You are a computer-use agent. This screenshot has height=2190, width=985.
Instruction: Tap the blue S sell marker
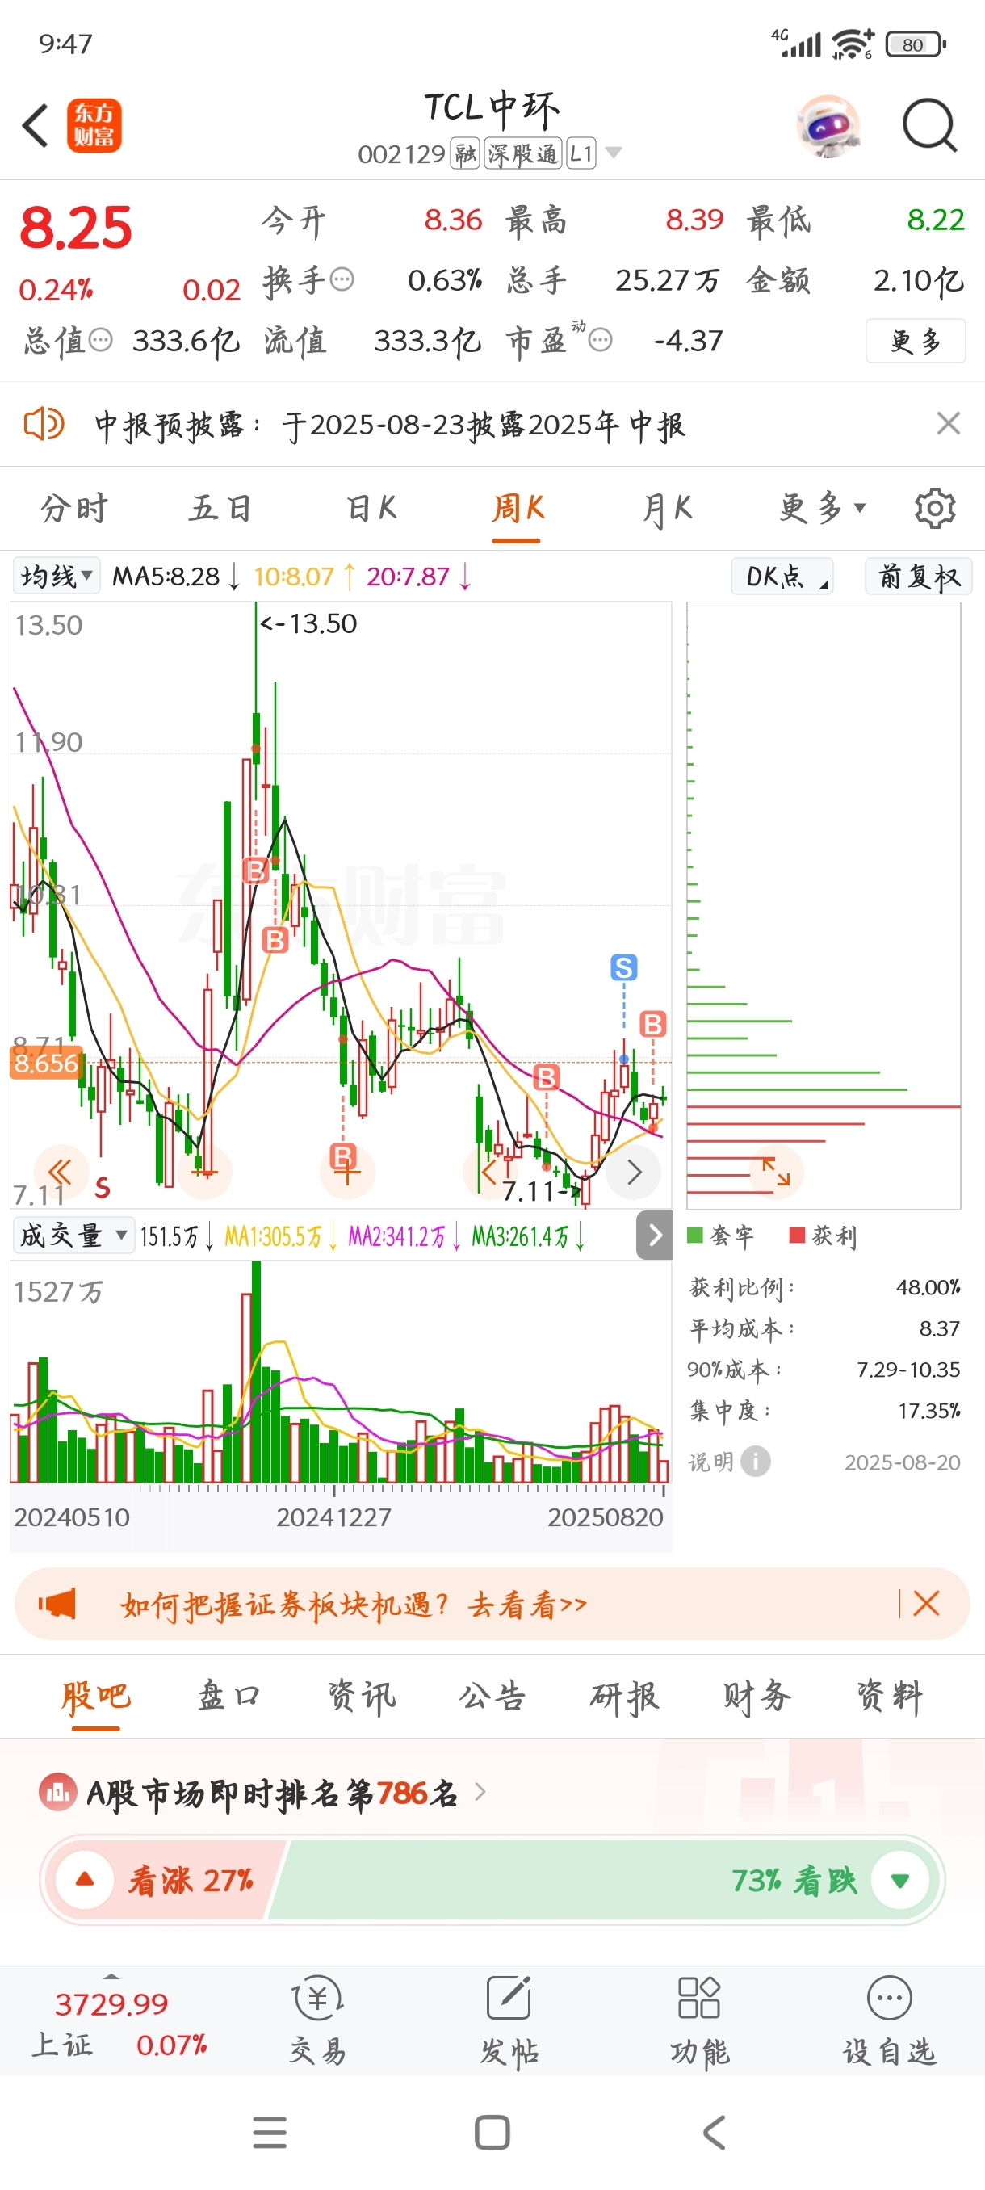click(x=624, y=967)
